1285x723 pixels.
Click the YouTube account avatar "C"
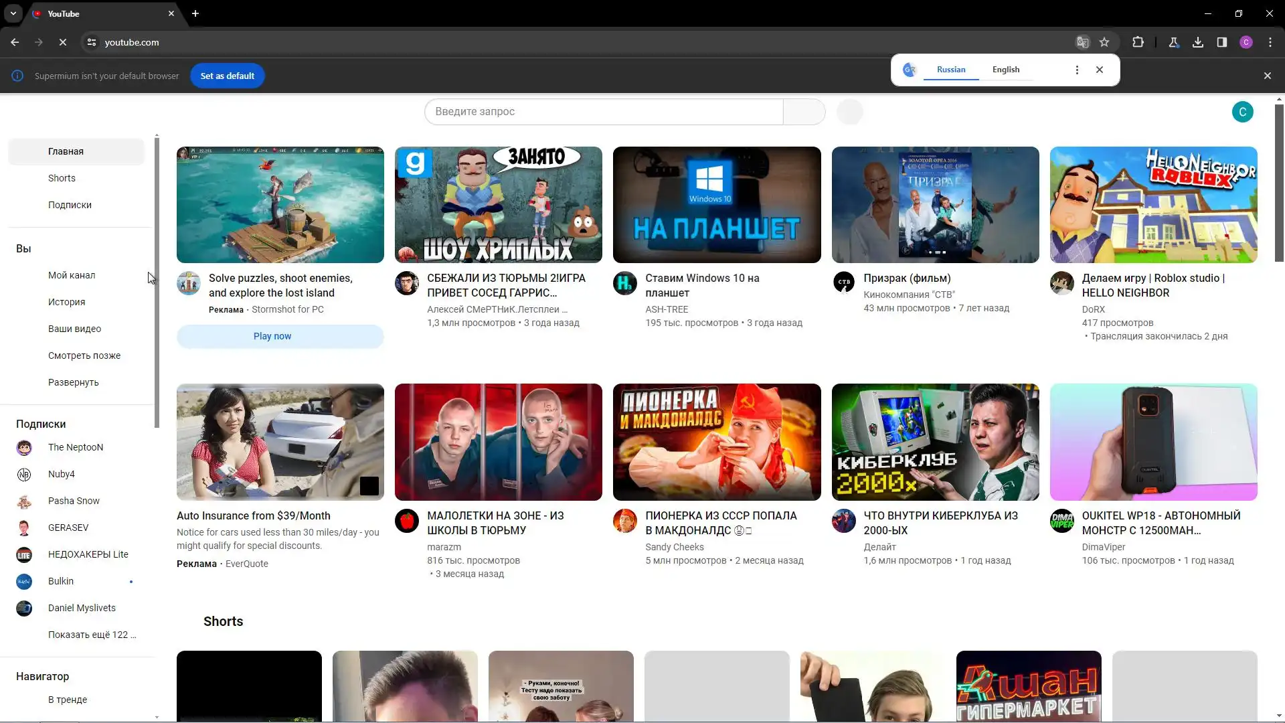click(1243, 112)
